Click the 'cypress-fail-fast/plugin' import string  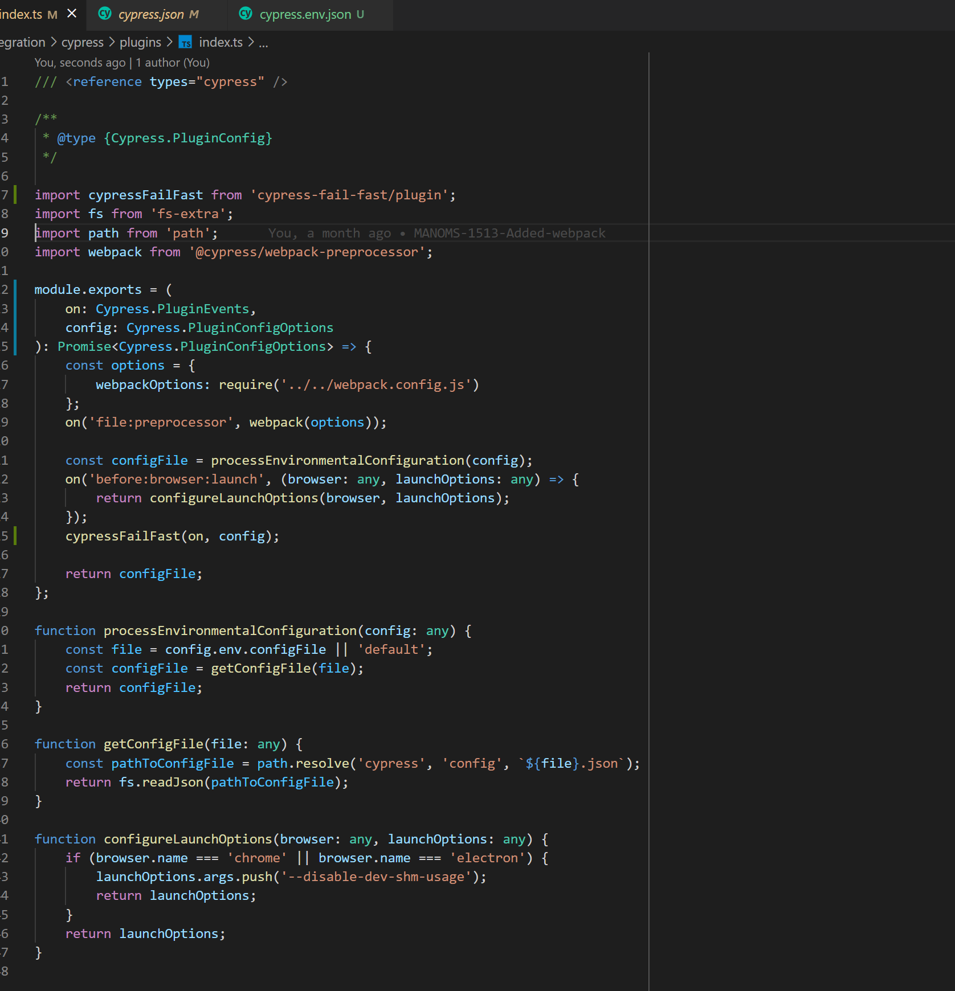pyautogui.click(x=350, y=195)
